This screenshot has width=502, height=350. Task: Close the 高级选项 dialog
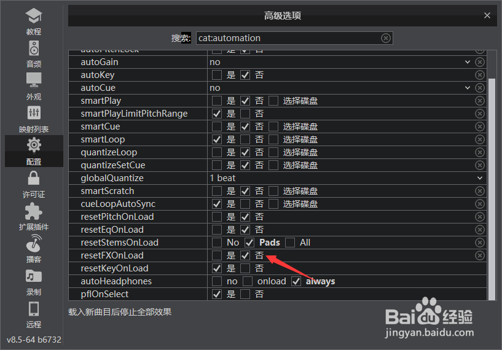click(487, 15)
